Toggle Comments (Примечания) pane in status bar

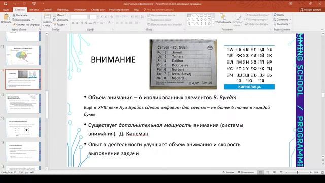[246, 172]
